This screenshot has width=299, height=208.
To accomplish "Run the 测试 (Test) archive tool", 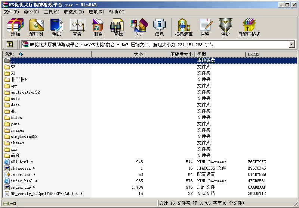I will coord(57,27).
